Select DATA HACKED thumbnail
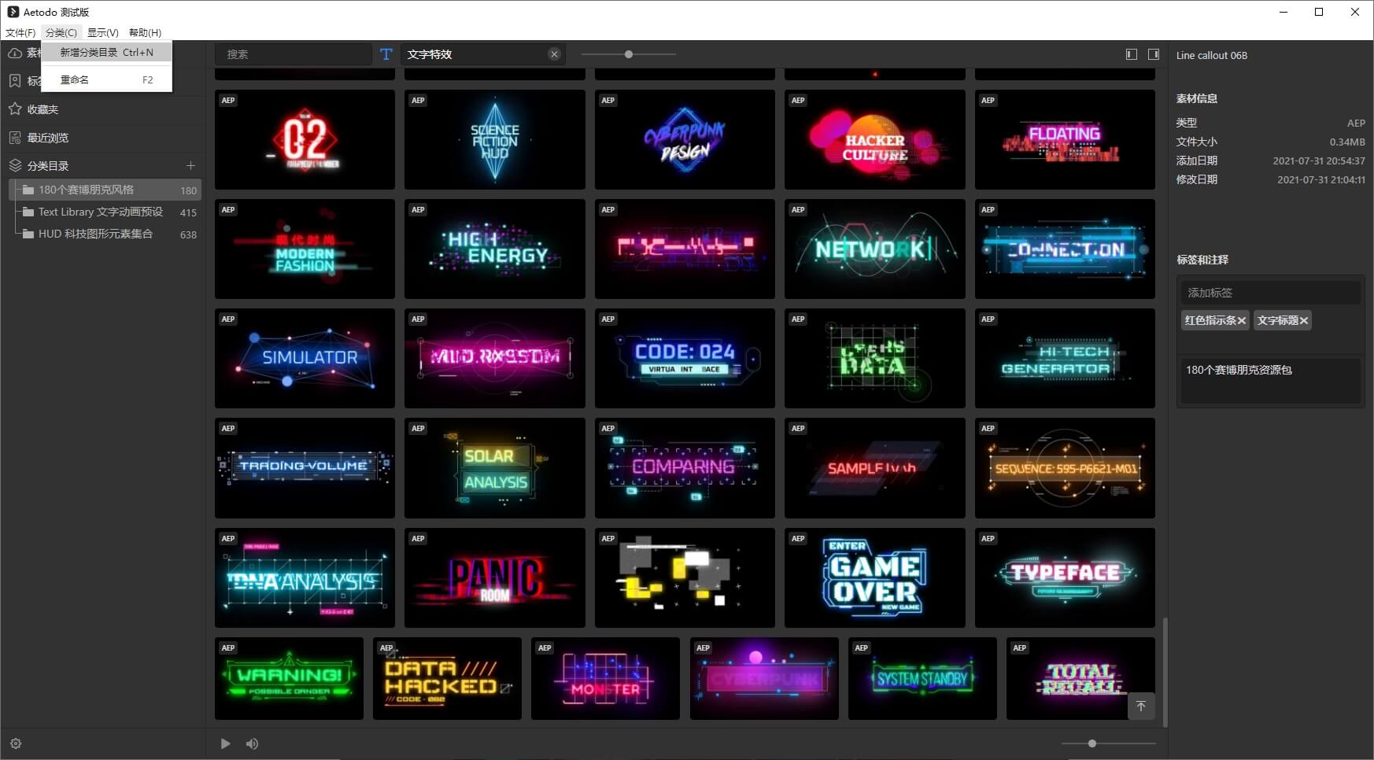Screen dimensions: 1374x760 447,678
